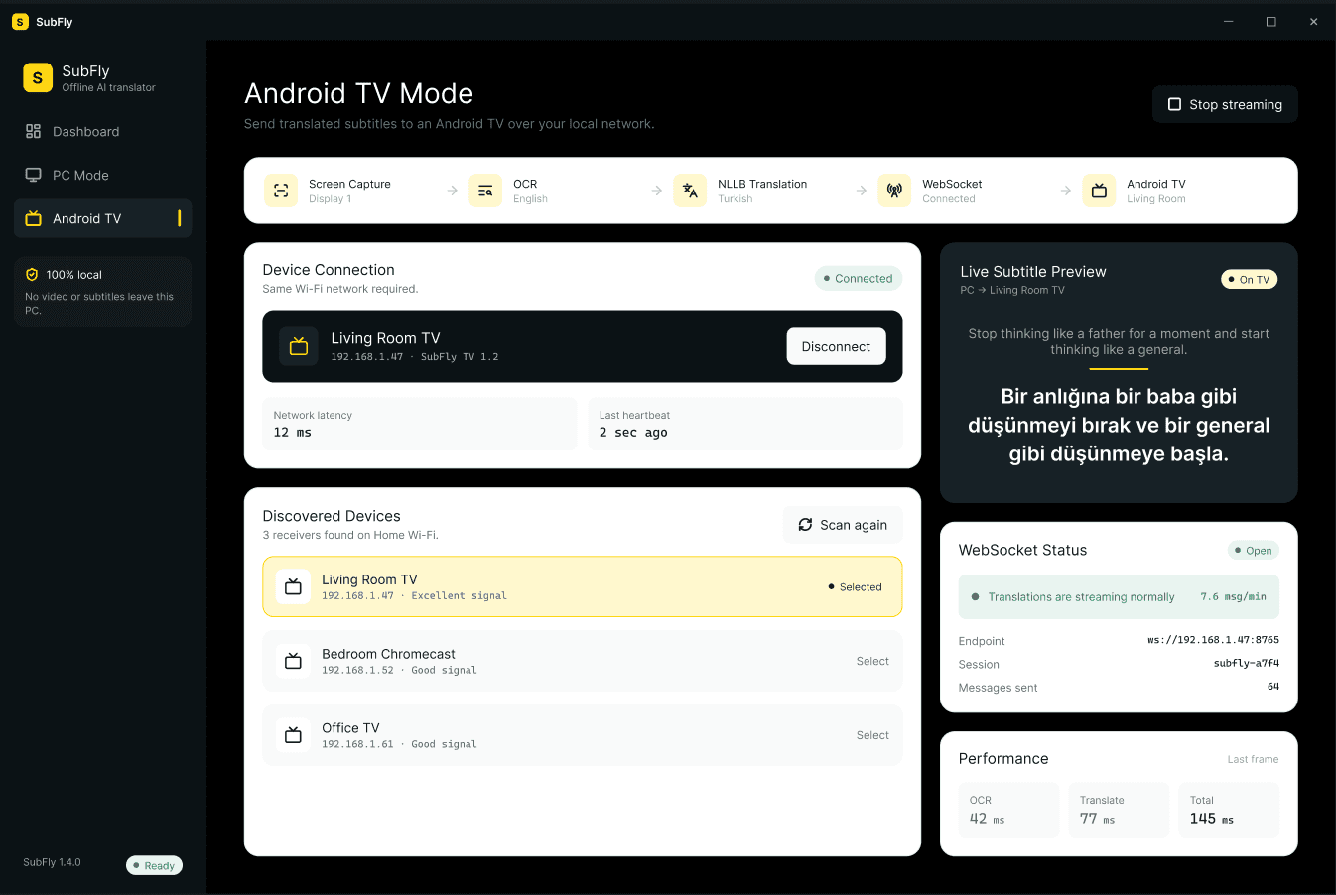Viewport: 1336px width, 895px height.
Task: Click the WebSocket Connected step label
Action: (952, 191)
